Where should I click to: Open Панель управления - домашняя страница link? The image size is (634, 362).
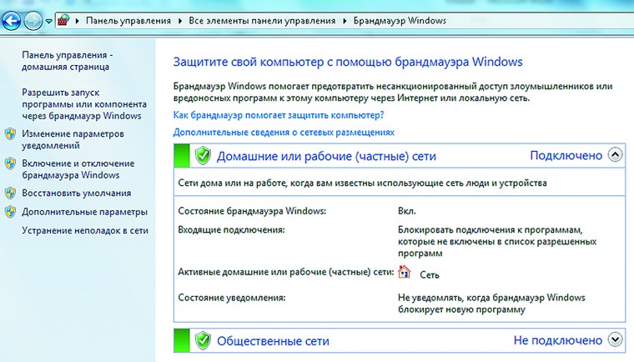67,61
